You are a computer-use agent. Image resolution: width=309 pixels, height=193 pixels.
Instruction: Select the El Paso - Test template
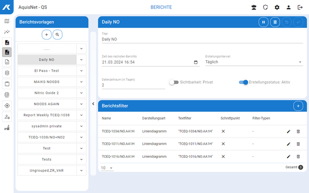(x=47, y=71)
